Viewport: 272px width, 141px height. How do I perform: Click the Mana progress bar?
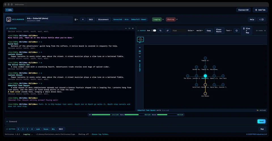click(134, 115)
